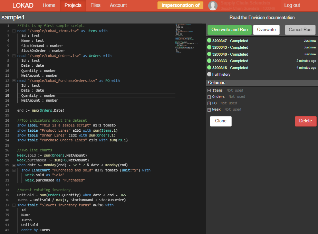Click the "Product Lines" string on line 22
The height and width of the screenshot is (234, 318).
click(x=55, y=131)
